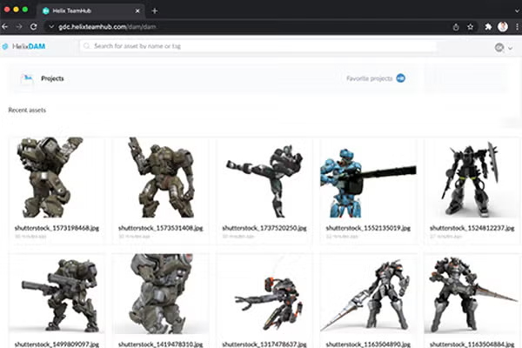This screenshot has width=522, height=348.
Task: Open thumbnail of shutterstock_1573531408.jpg
Action: coord(160,177)
